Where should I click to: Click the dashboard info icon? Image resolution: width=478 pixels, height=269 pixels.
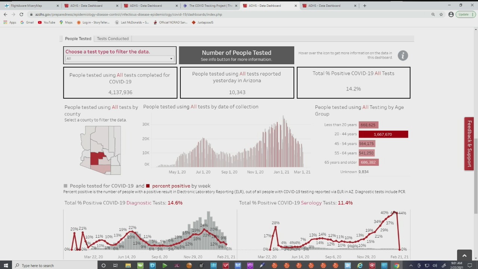click(x=403, y=56)
